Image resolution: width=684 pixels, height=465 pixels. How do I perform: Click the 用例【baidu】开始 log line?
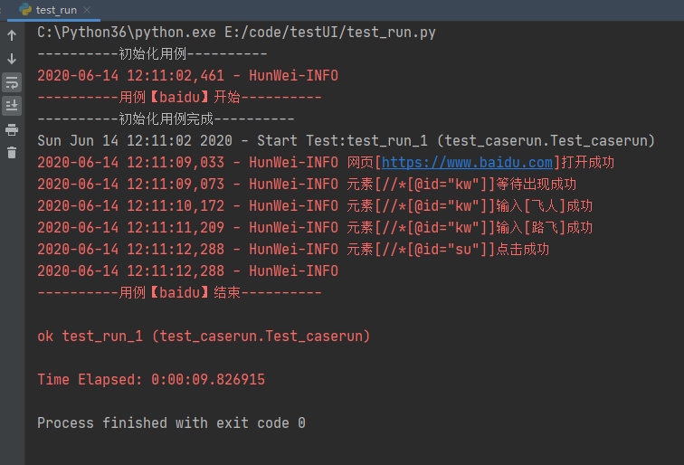[x=179, y=98]
